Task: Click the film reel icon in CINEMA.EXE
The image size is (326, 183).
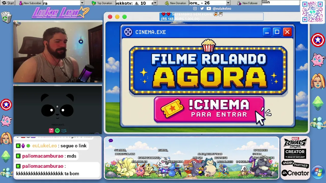Action: coord(128,32)
